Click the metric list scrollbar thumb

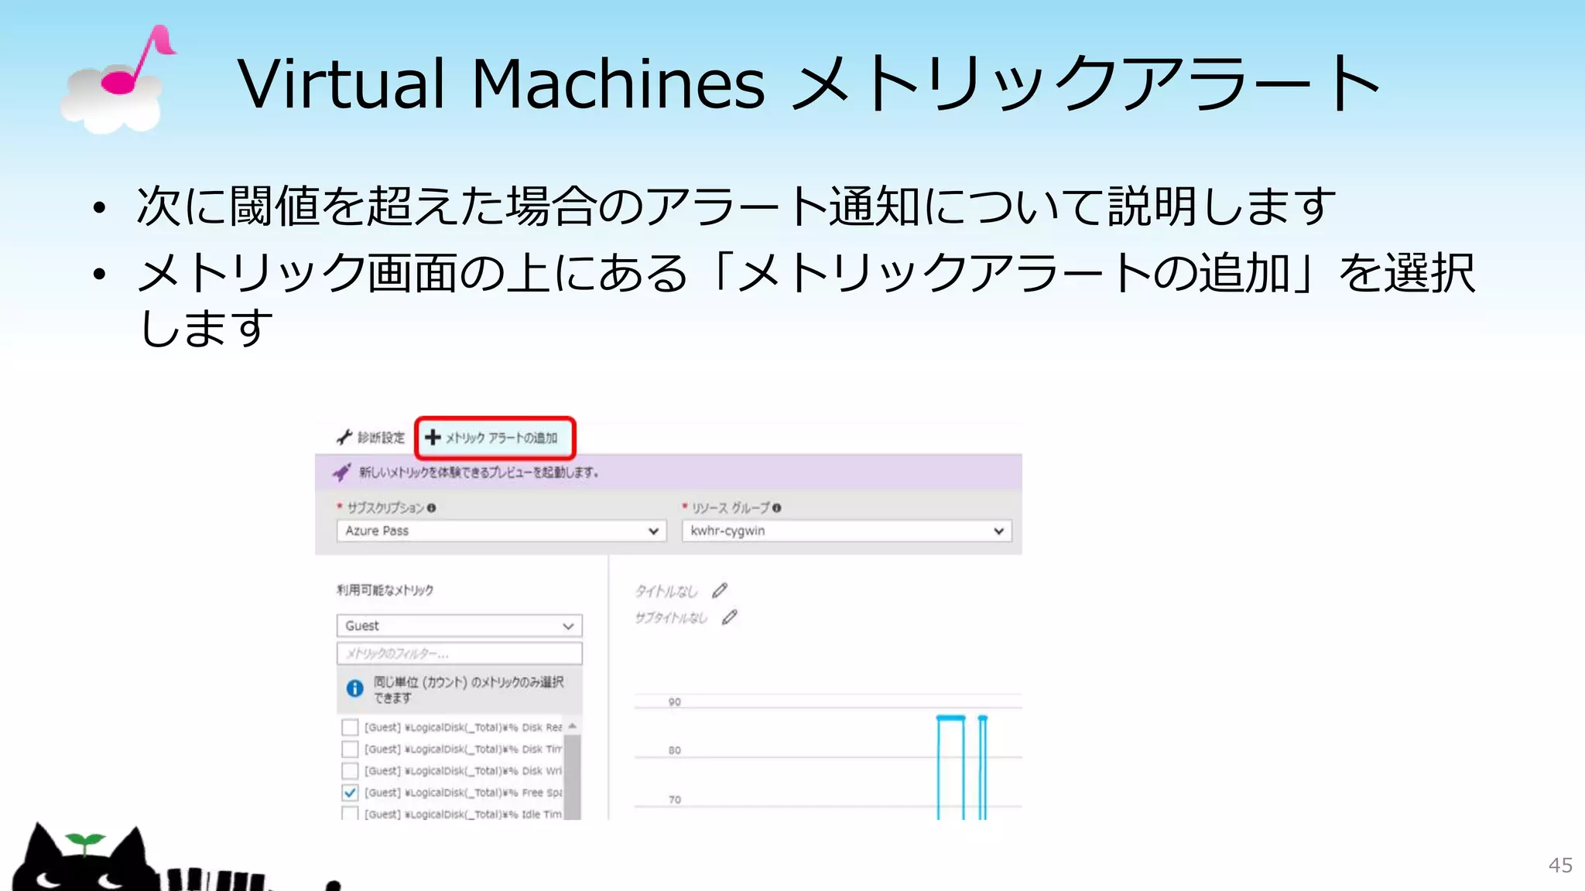point(573,777)
